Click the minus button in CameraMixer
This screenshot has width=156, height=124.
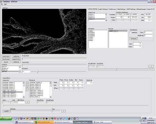[x=27, y=90]
